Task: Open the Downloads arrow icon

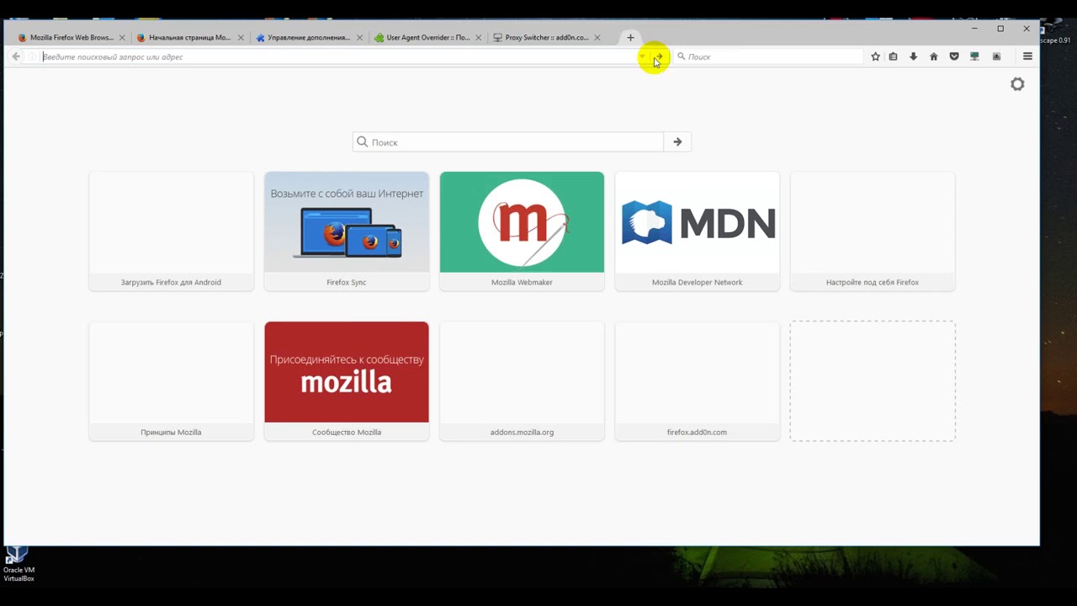Action: 913,56
